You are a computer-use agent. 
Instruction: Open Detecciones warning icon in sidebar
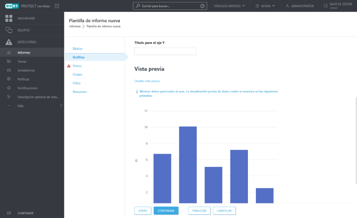click(9, 42)
